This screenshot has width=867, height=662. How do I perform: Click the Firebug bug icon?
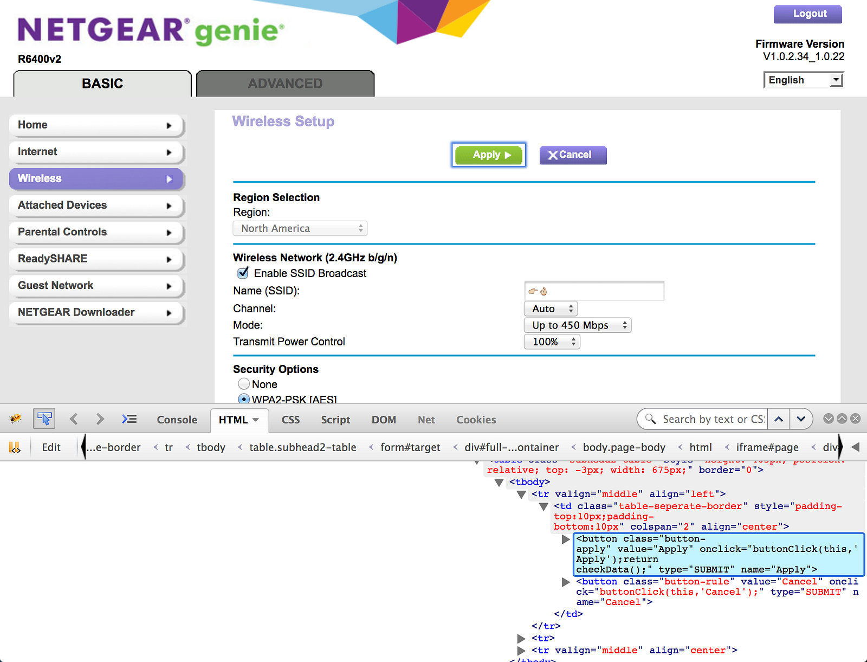(x=15, y=419)
